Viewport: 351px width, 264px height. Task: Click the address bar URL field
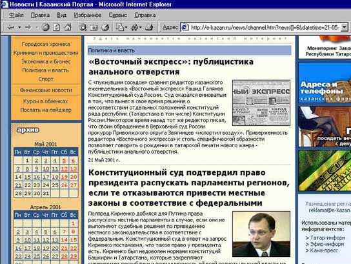click(x=264, y=28)
